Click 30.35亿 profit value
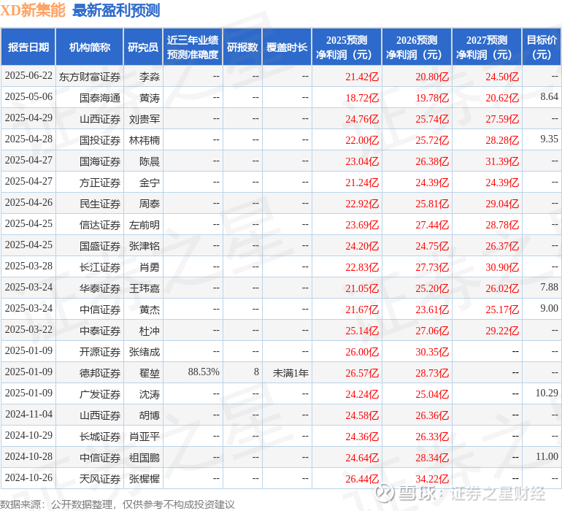Viewport: 562px width, 511px height. pyautogui.click(x=432, y=352)
